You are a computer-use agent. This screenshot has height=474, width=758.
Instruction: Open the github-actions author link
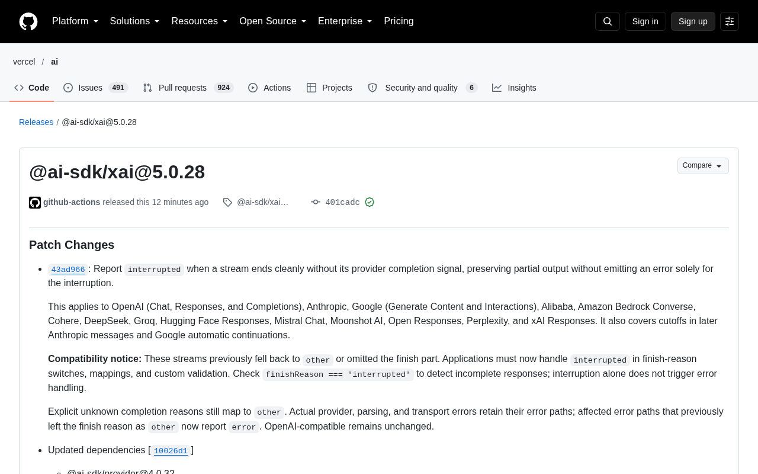72,202
